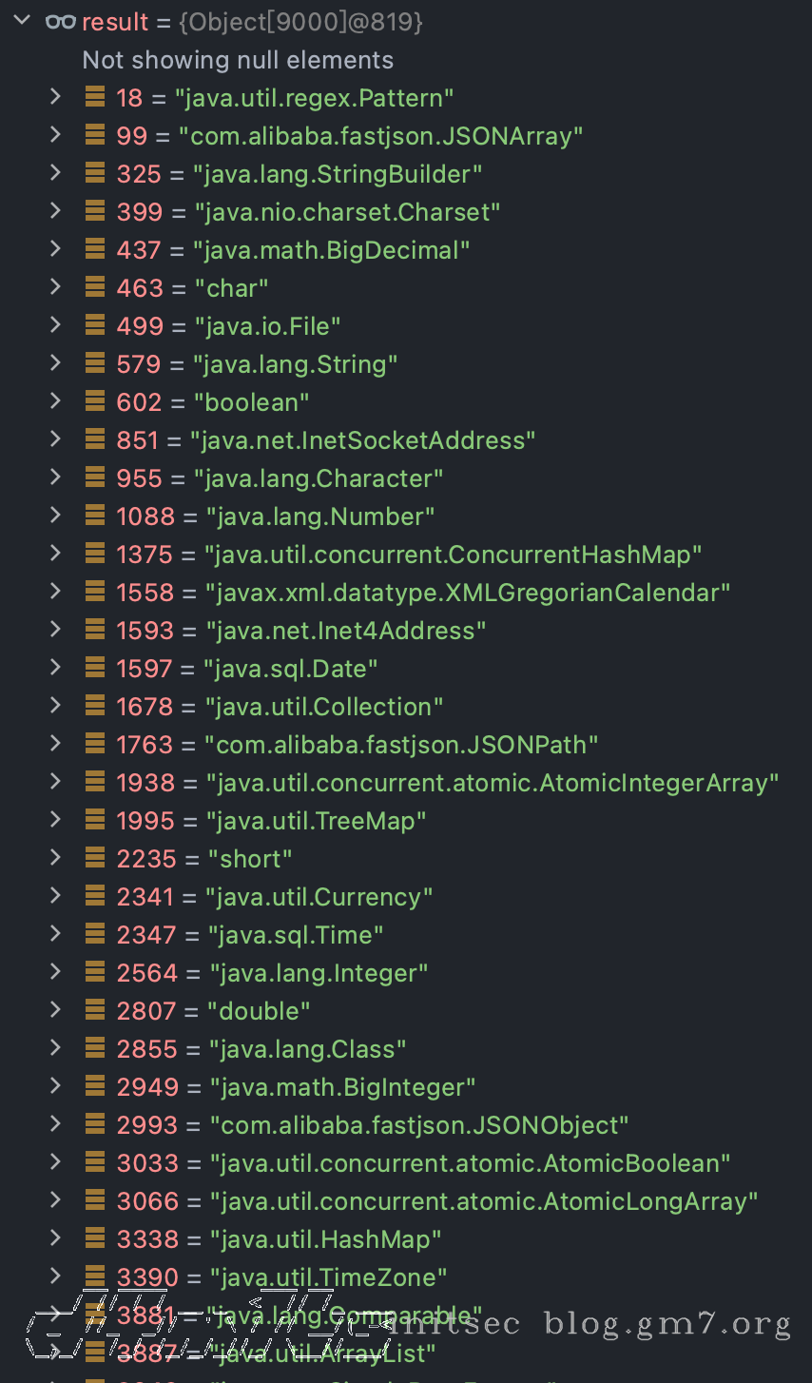Image resolution: width=812 pixels, height=1383 pixels.
Task: Click array element icon for index 399
Action: [95, 211]
